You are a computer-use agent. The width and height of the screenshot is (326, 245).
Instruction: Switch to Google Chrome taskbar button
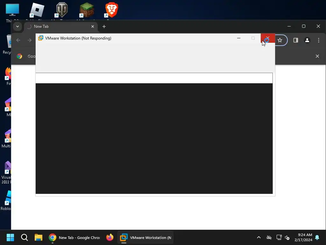(74, 237)
